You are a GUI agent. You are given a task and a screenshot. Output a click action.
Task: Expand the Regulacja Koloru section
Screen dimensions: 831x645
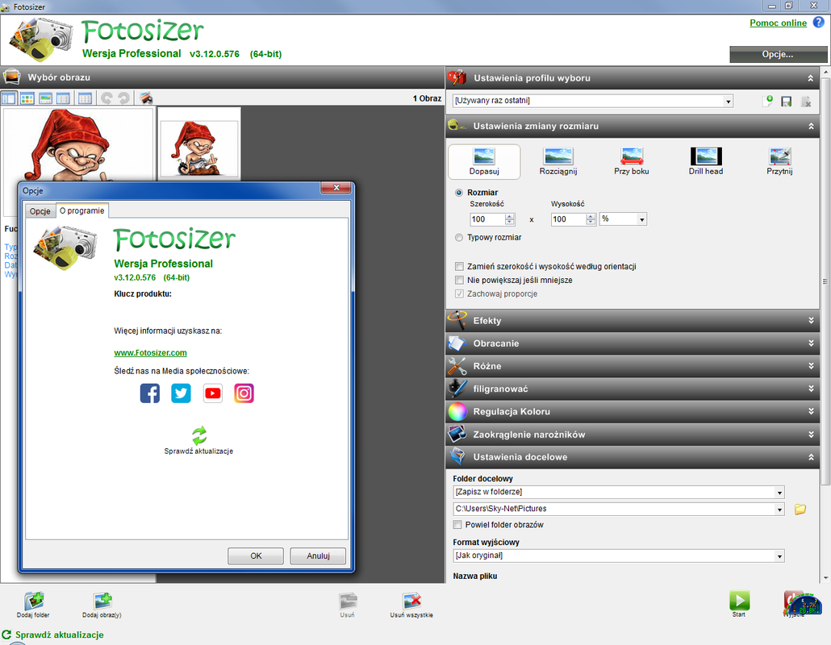coord(633,412)
